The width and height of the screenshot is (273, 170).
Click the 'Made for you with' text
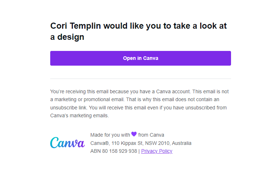click(x=110, y=135)
